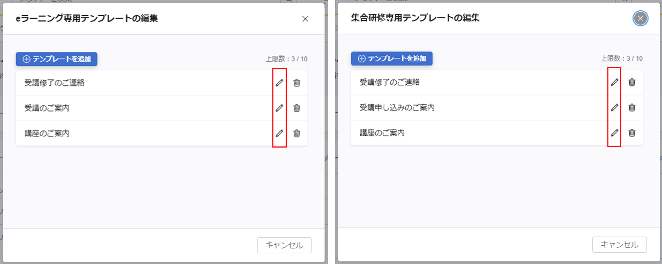
Task: Add template in 集合研修専用 dialog
Action: 392,58
